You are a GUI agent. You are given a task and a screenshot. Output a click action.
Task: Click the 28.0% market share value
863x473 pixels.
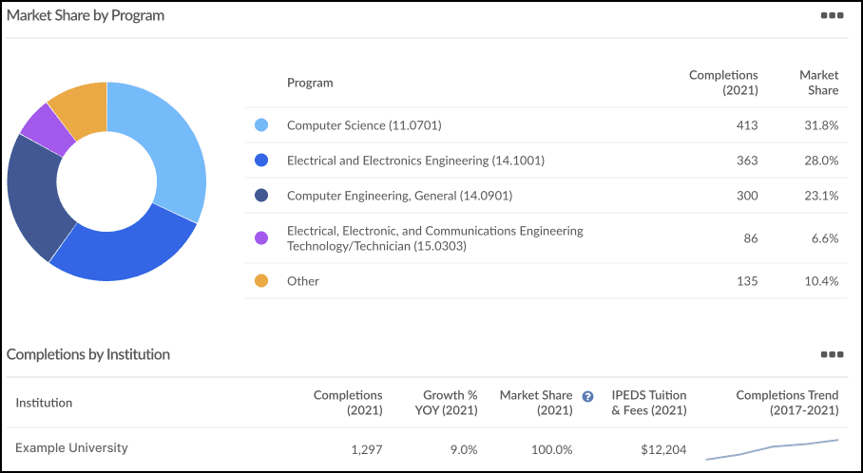pos(821,161)
